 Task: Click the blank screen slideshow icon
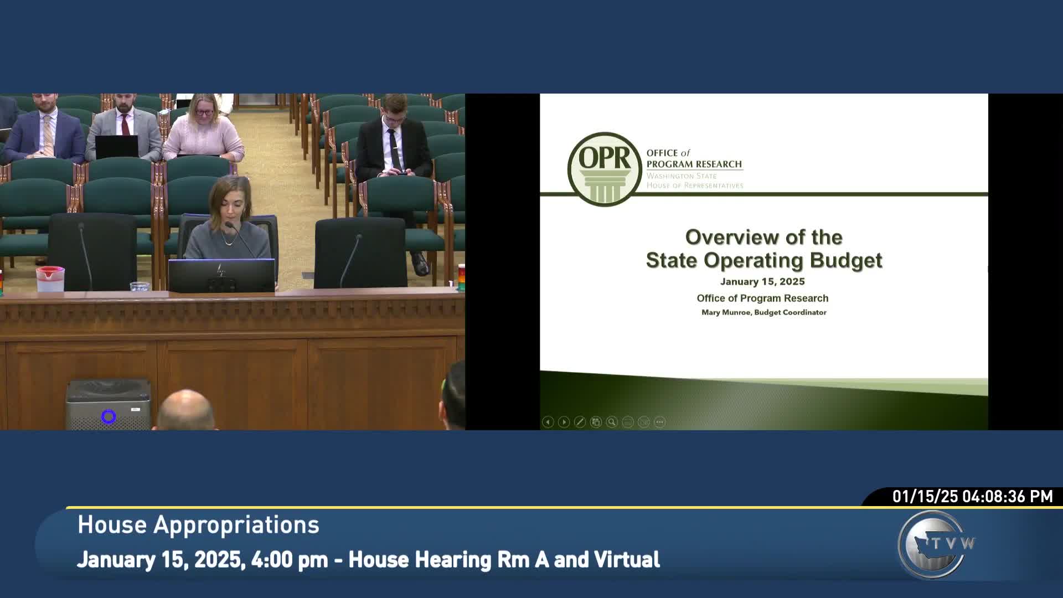click(642, 422)
